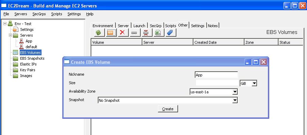Click the Nickname input field

click(x=216, y=75)
